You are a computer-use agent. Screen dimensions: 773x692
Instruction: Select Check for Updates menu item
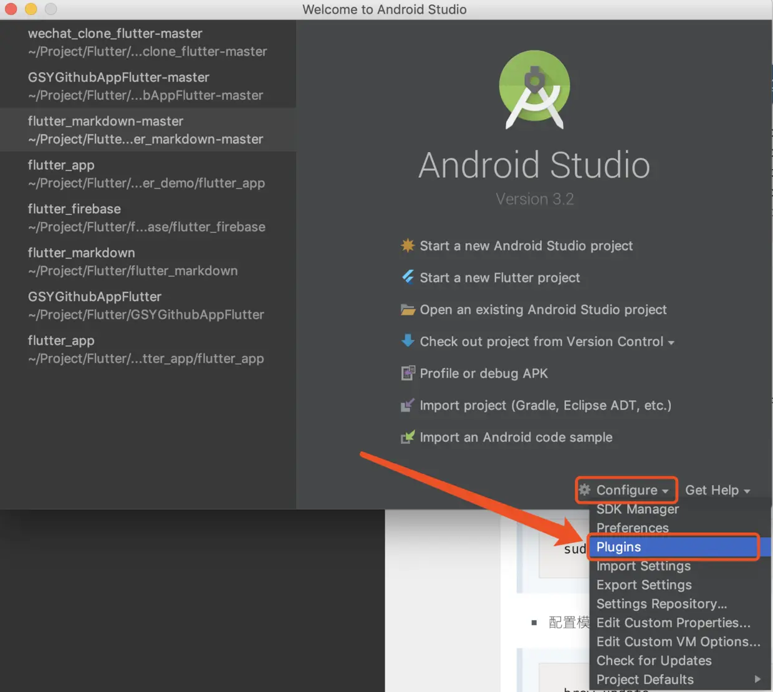680,660
